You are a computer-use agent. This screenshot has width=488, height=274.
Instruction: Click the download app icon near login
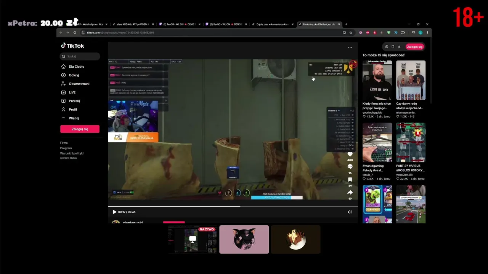pos(399,47)
